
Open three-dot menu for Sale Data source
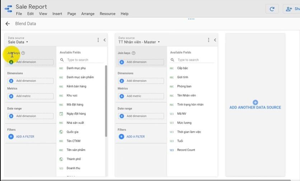pyautogui.click(x=98, y=40)
